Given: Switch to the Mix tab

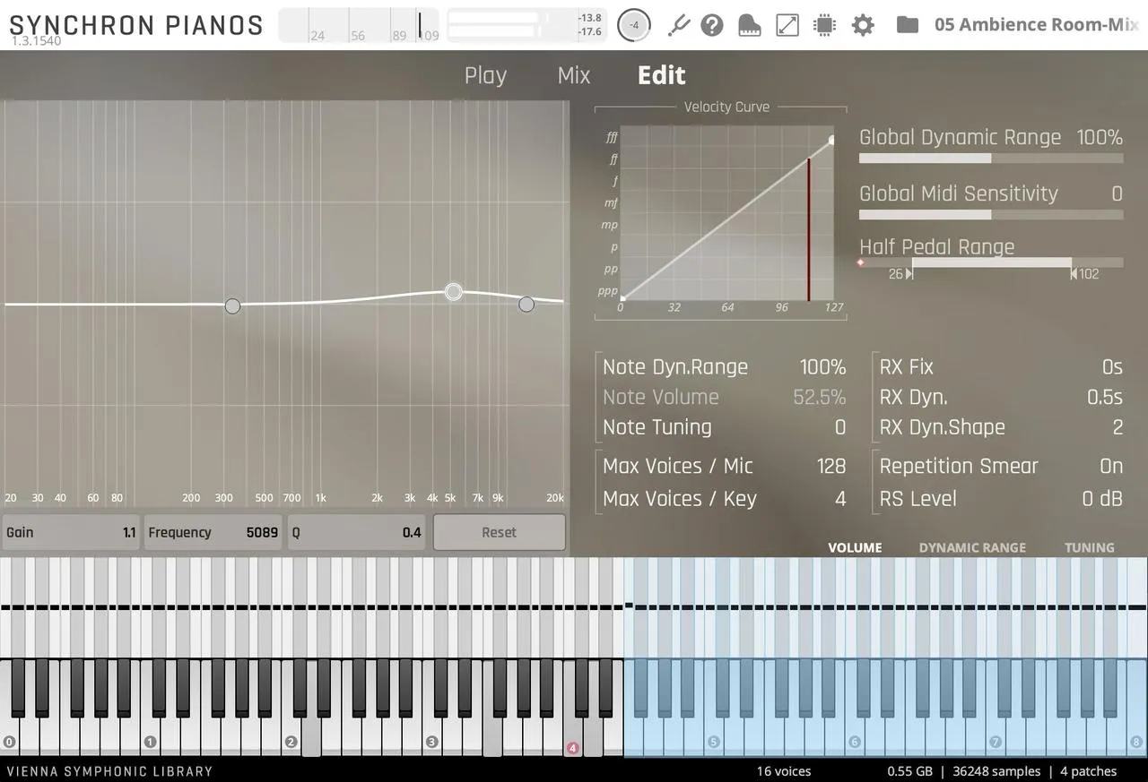Looking at the screenshot, I should click(x=574, y=75).
